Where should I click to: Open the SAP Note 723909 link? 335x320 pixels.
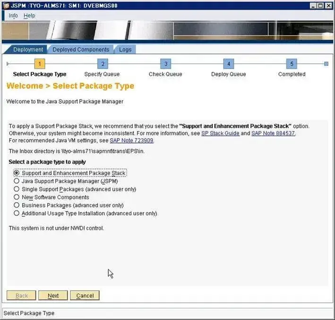point(131,141)
